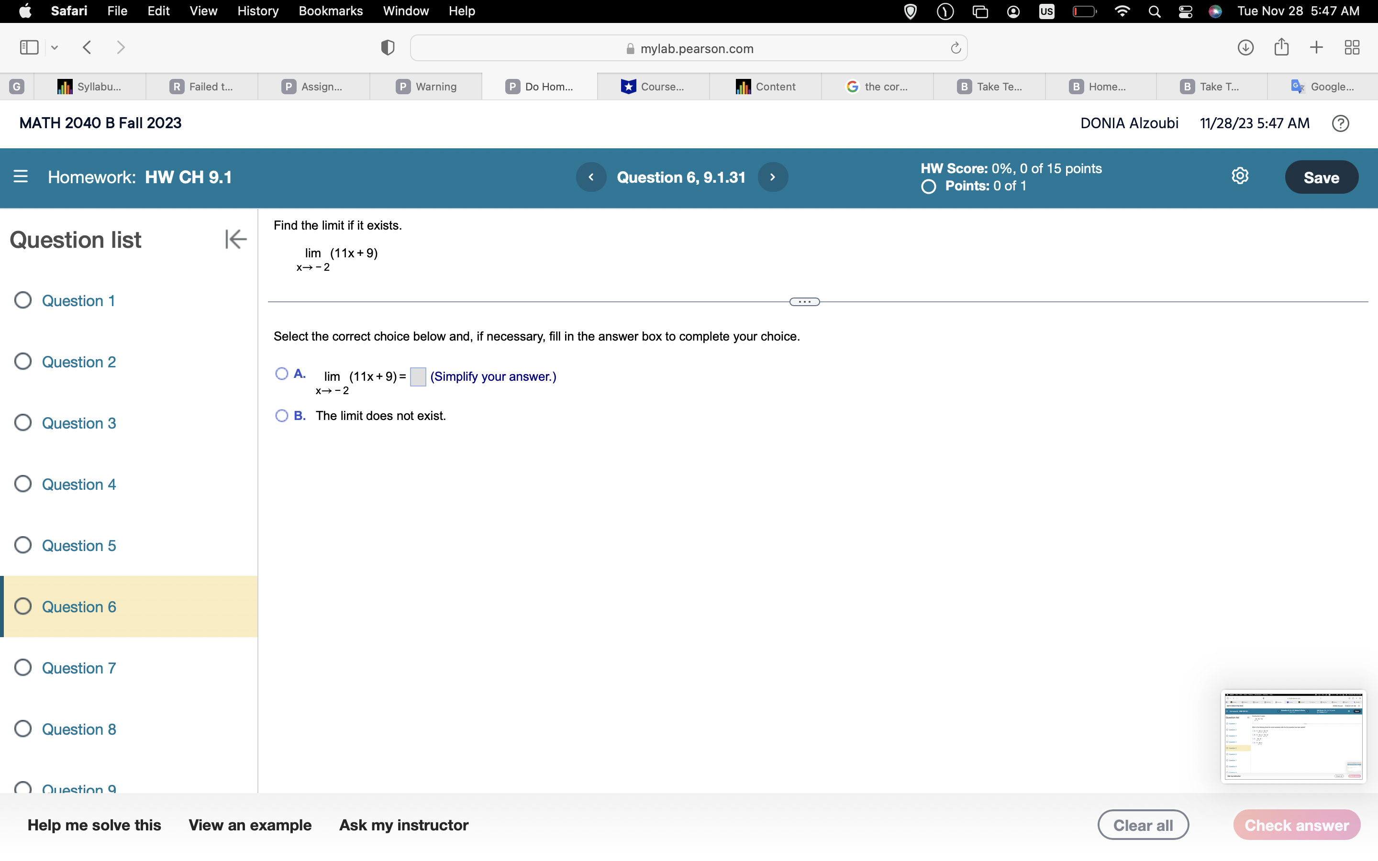
Task: Open the hamburger menu beside Homework
Action: click(21, 177)
